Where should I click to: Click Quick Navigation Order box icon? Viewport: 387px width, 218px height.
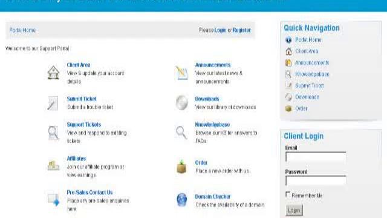coord(288,108)
